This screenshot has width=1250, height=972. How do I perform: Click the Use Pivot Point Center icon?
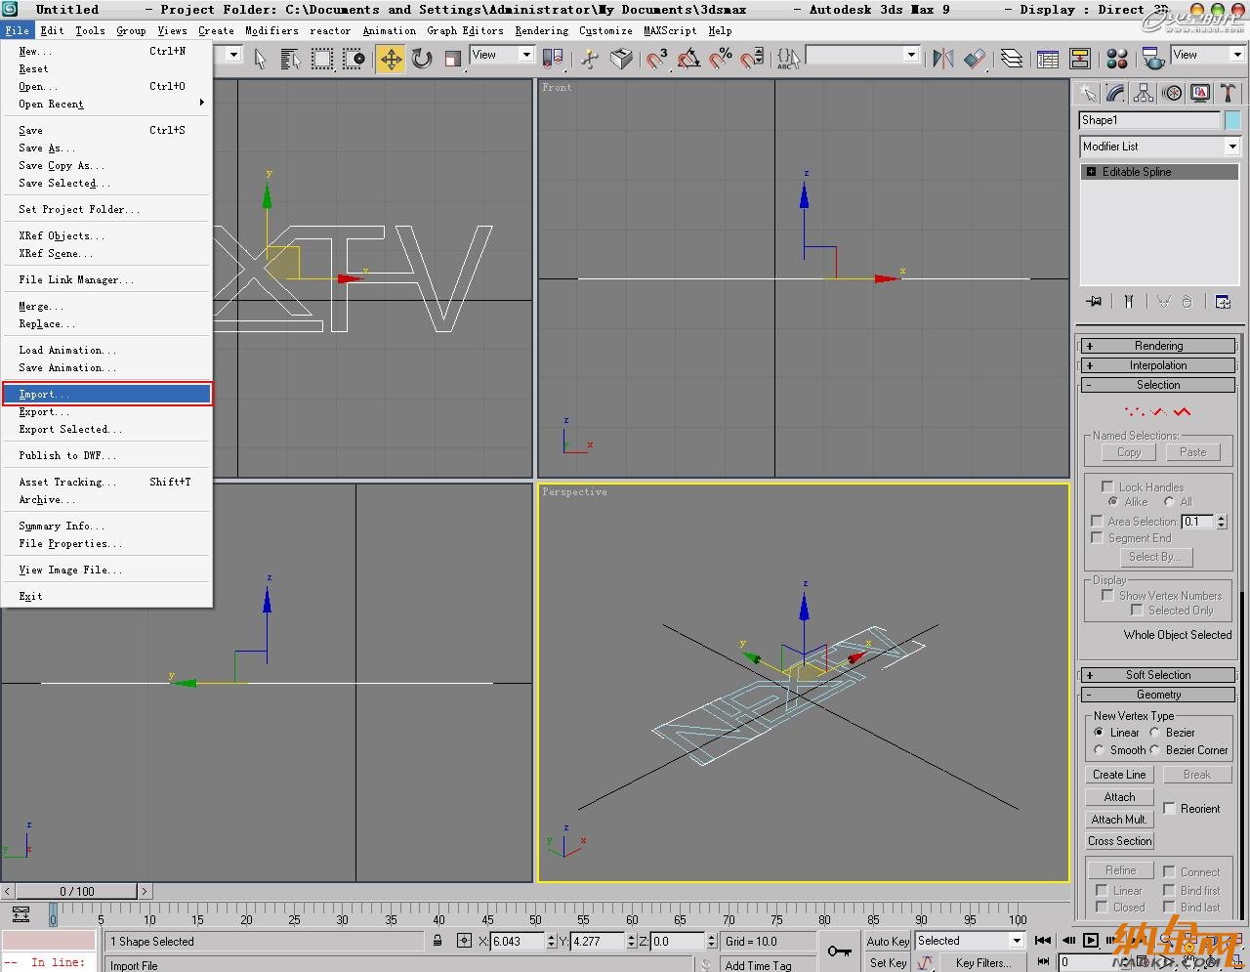coord(553,59)
